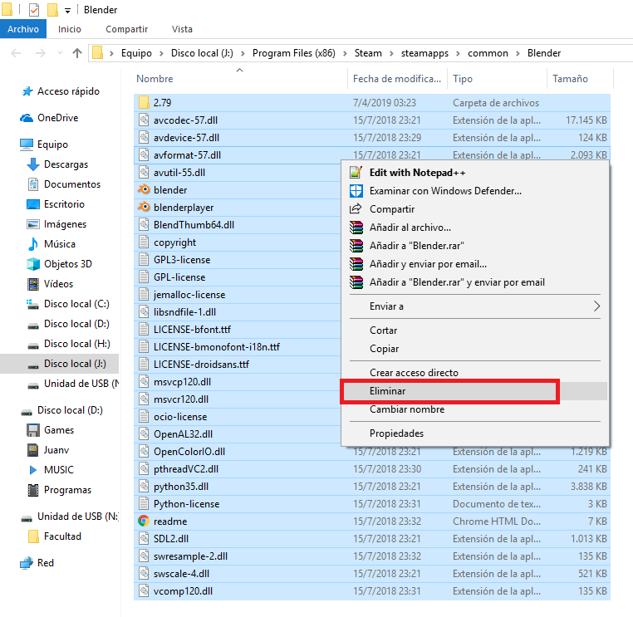Image resolution: width=633 pixels, height=617 pixels.
Task: Expand breadcrumb chevron after Disco local (J:)
Action: coord(243,53)
